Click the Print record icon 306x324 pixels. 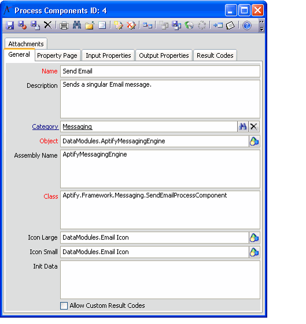click(64, 25)
